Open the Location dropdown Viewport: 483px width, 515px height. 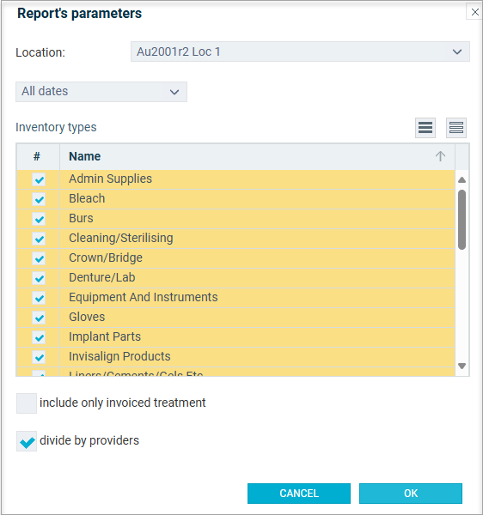pyautogui.click(x=300, y=51)
